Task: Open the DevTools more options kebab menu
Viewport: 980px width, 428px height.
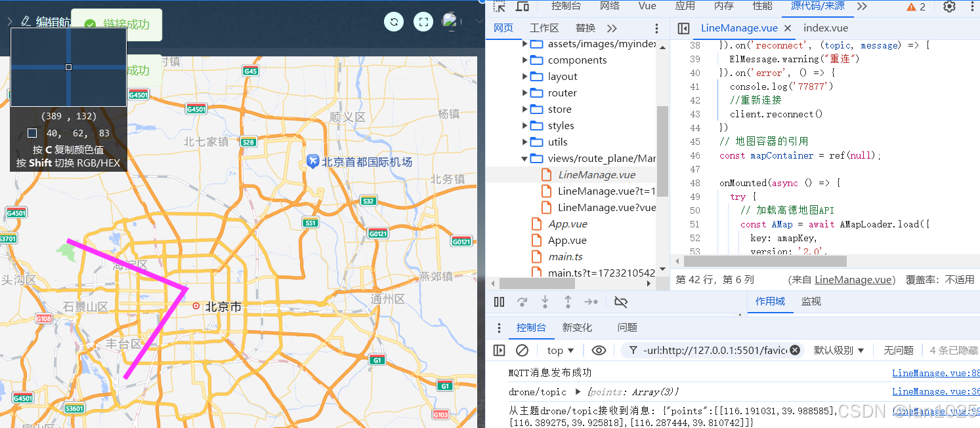Action: (971, 7)
